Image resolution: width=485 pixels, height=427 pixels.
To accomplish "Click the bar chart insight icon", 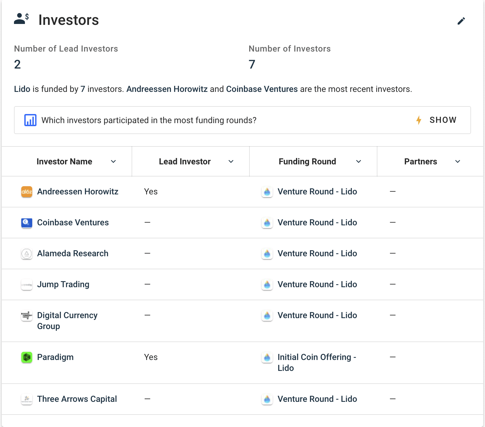I will 30,120.
